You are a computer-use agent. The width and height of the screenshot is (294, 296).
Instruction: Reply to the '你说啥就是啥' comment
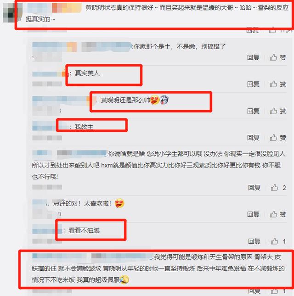(x=254, y=188)
